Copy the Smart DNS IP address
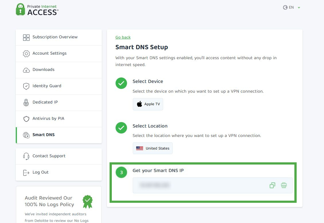This screenshot has height=223, width=324. pyautogui.click(x=272, y=185)
